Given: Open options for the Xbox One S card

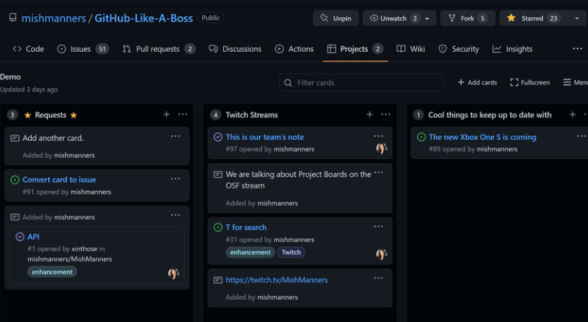Looking at the screenshot, I should [x=582, y=136].
